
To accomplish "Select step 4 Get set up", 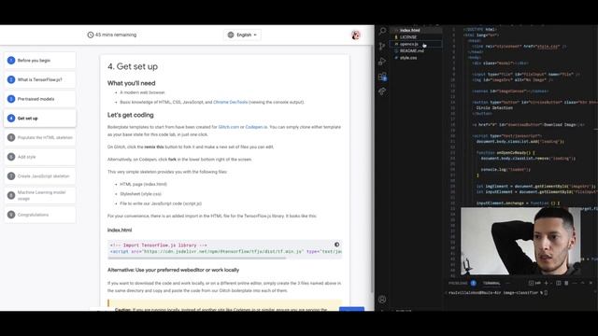I will coord(40,119).
